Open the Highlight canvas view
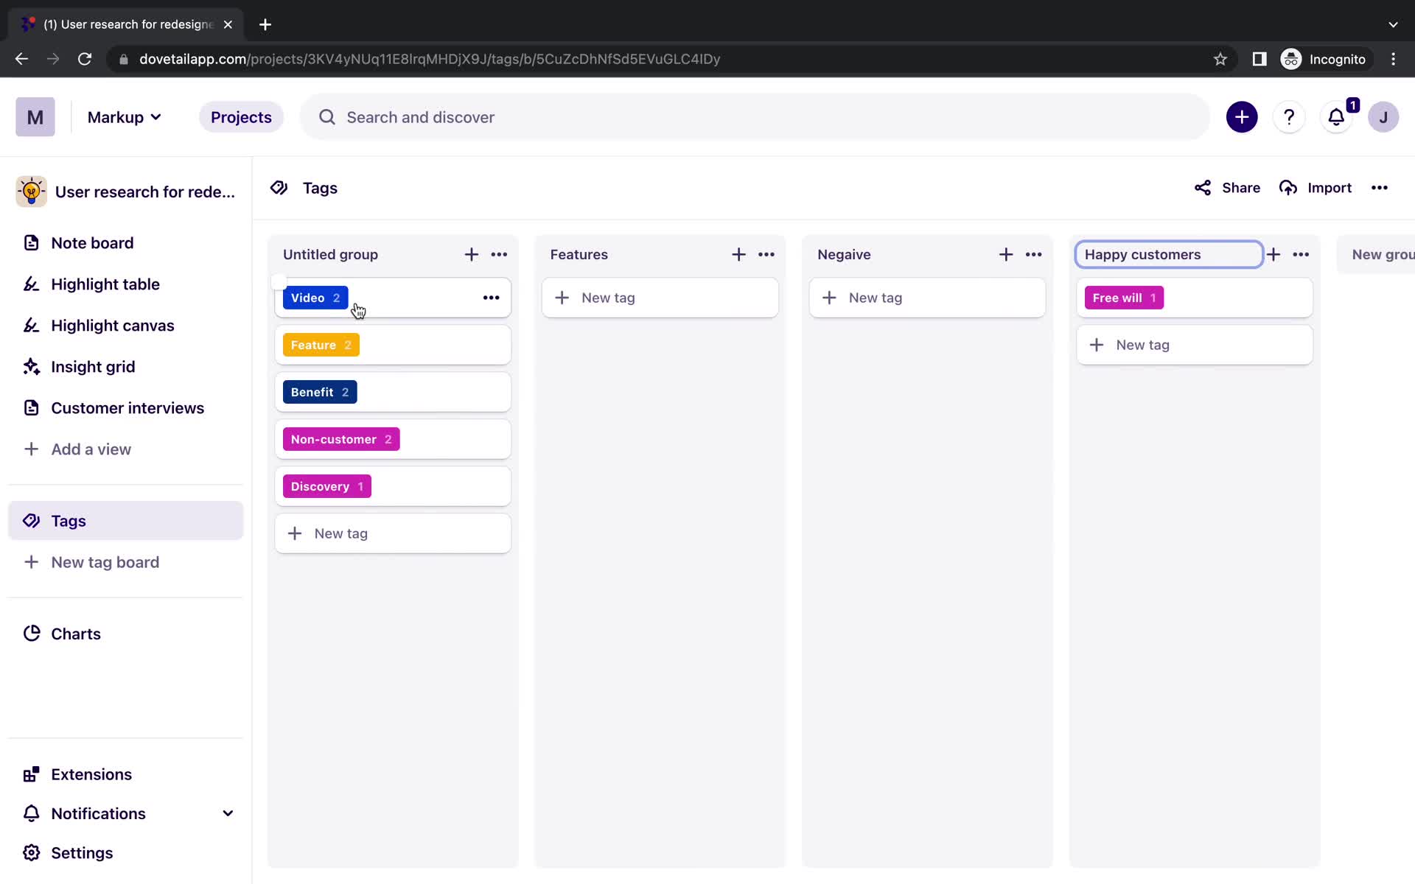This screenshot has width=1415, height=884. pyautogui.click(x=113, y=325)
